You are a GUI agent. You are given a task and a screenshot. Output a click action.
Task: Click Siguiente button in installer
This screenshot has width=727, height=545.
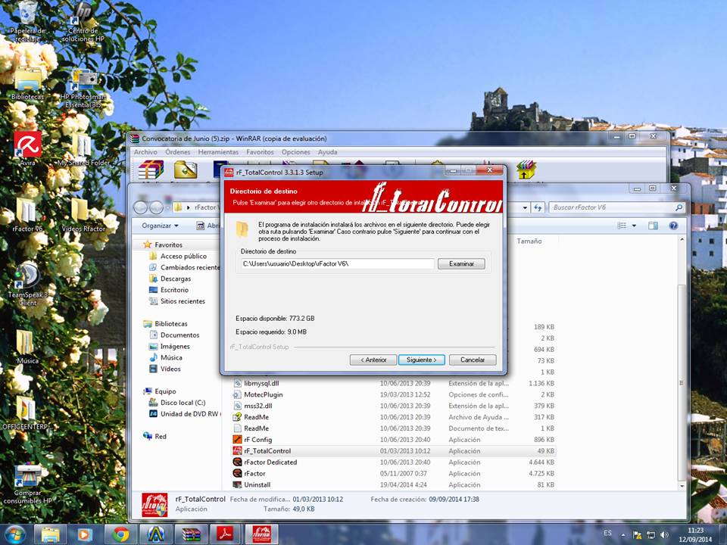[422, 360]
